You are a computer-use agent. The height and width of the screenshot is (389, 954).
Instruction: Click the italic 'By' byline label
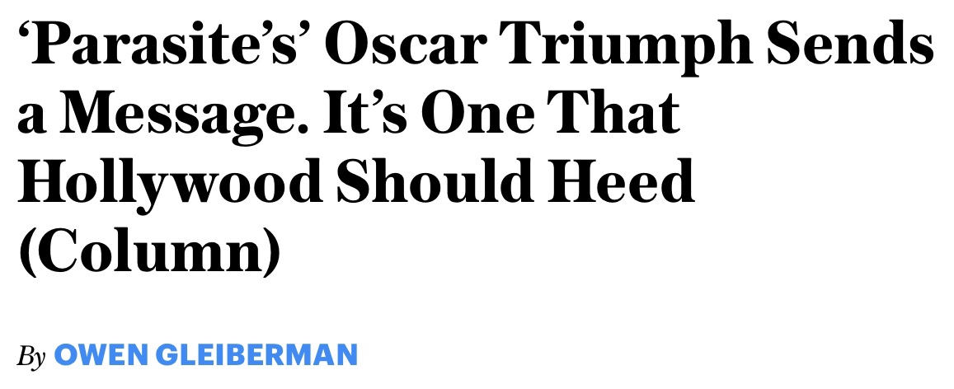point(31,356)
